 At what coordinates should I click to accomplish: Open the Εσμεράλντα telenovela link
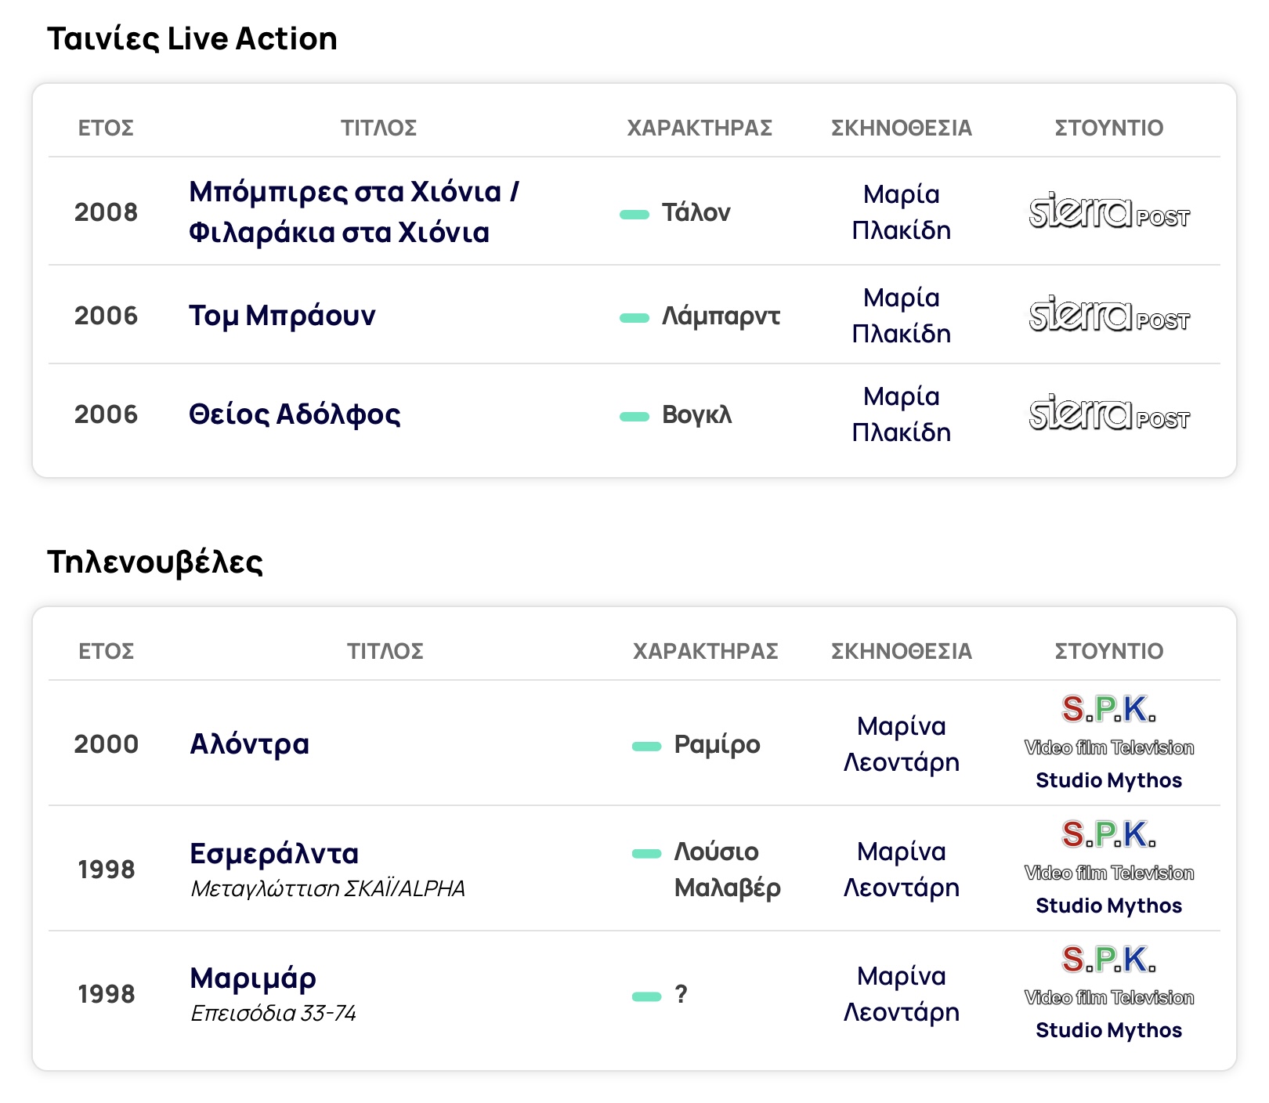274,854
